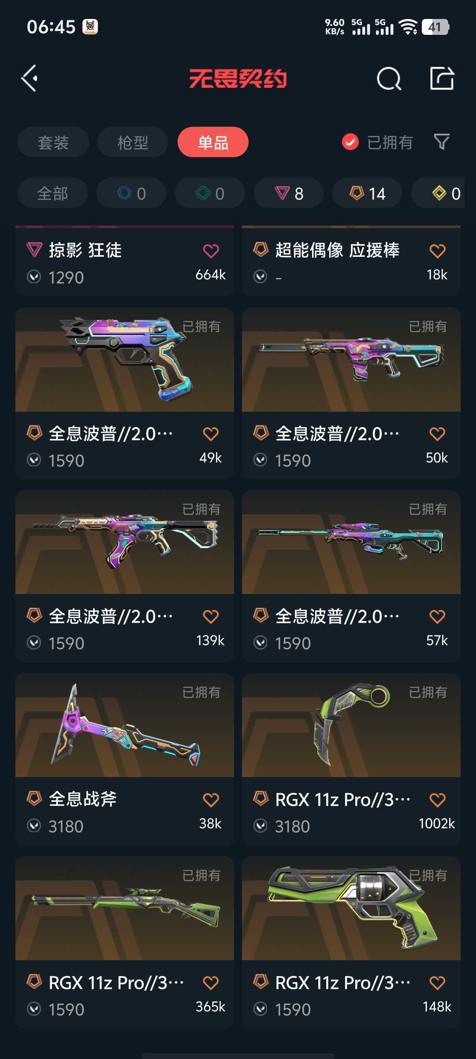Open the search magnifier icon
The width and height of the screenshot is (476, 1059).
pyautogui.click(x=389, y=79)
